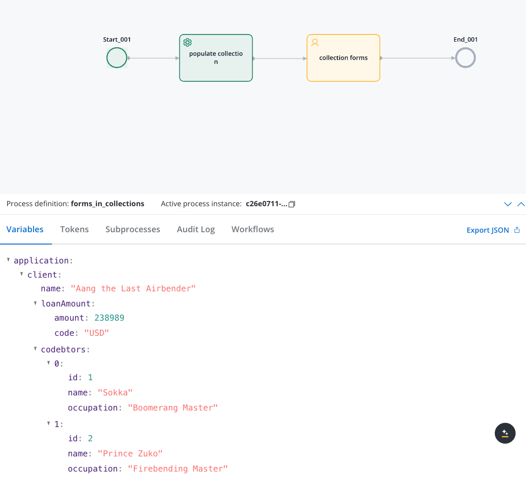
Task: Expand panel using the up chevron
Action: click(521, 204)
